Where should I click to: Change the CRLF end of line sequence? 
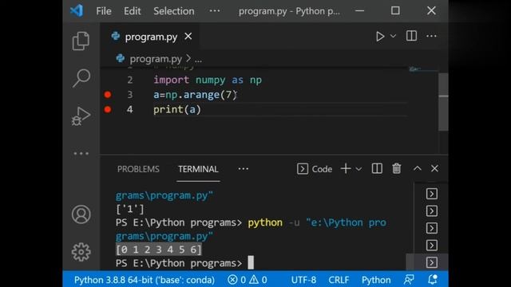(x=339, y=280)
